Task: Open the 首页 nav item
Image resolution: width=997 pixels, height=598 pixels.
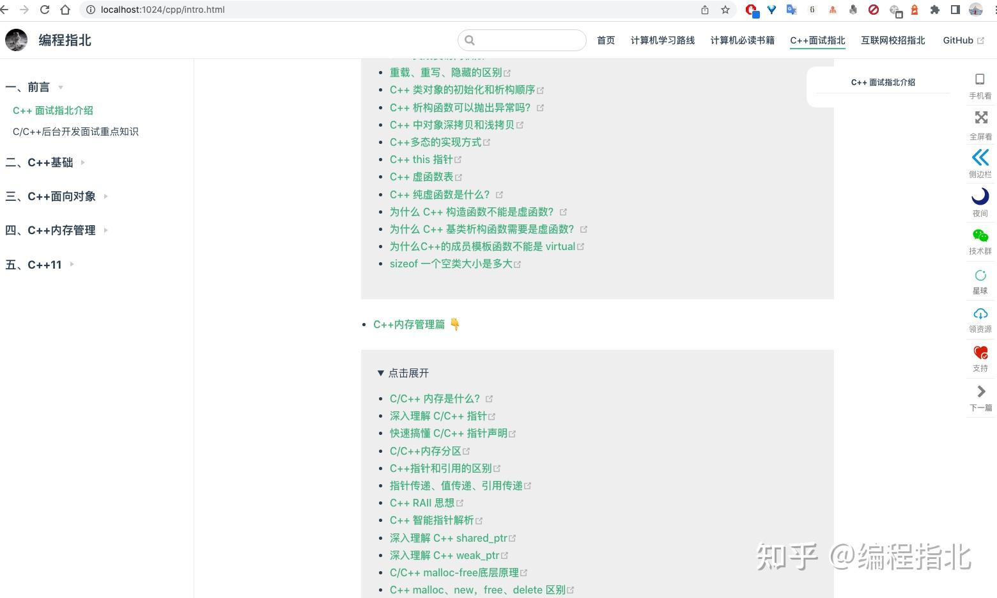Action: [606, 40]
